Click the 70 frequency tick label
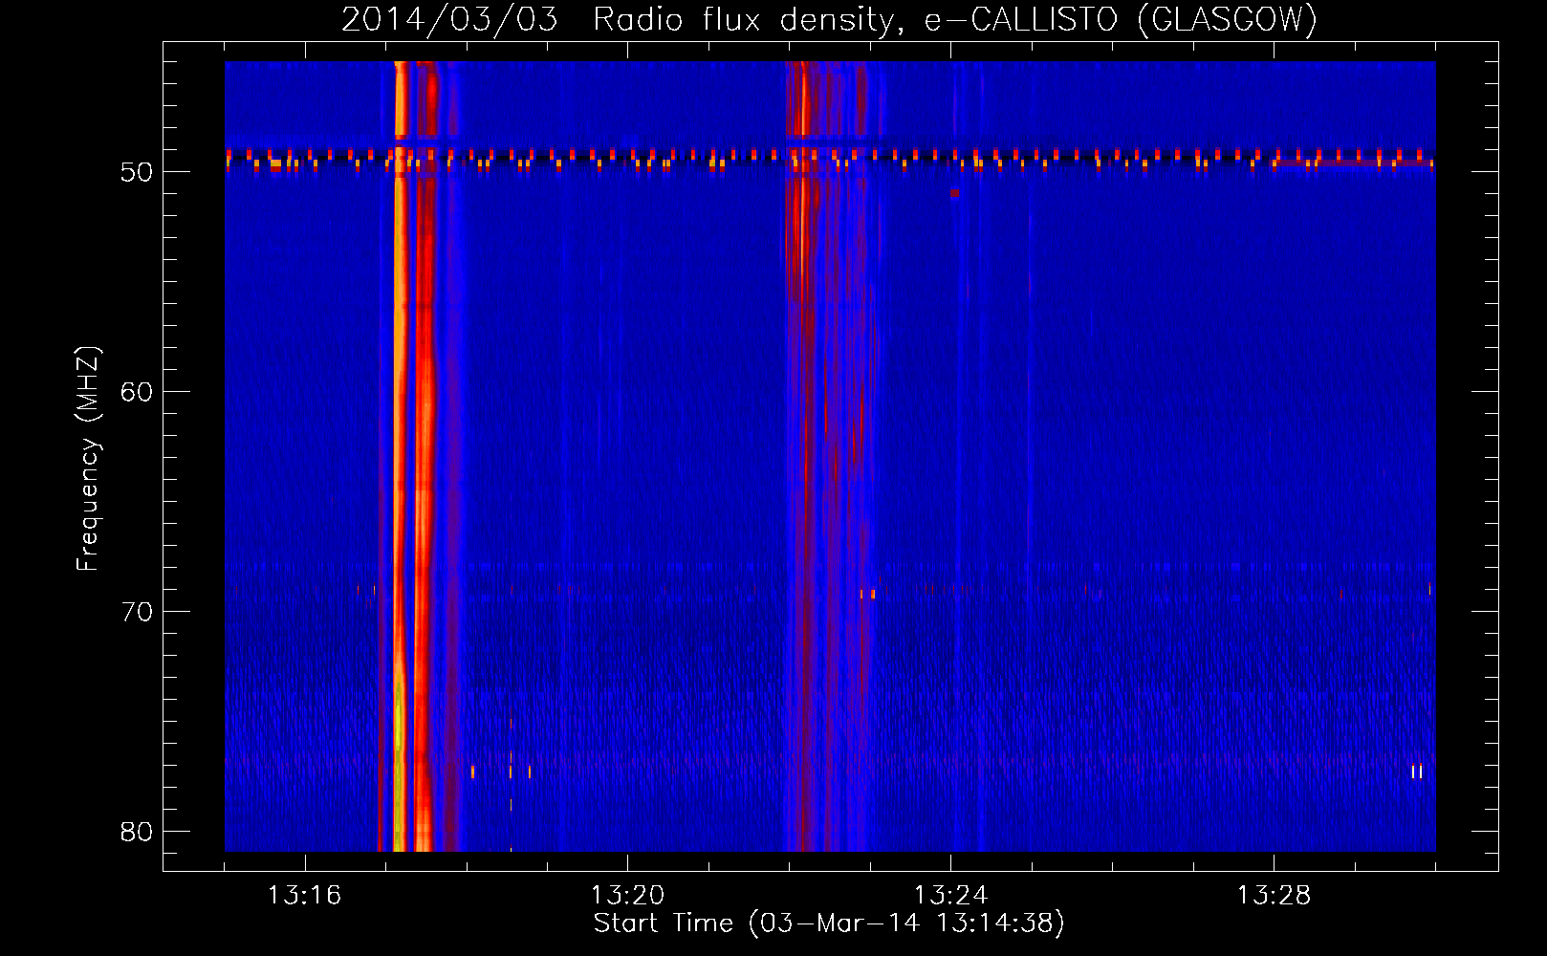 137,612
